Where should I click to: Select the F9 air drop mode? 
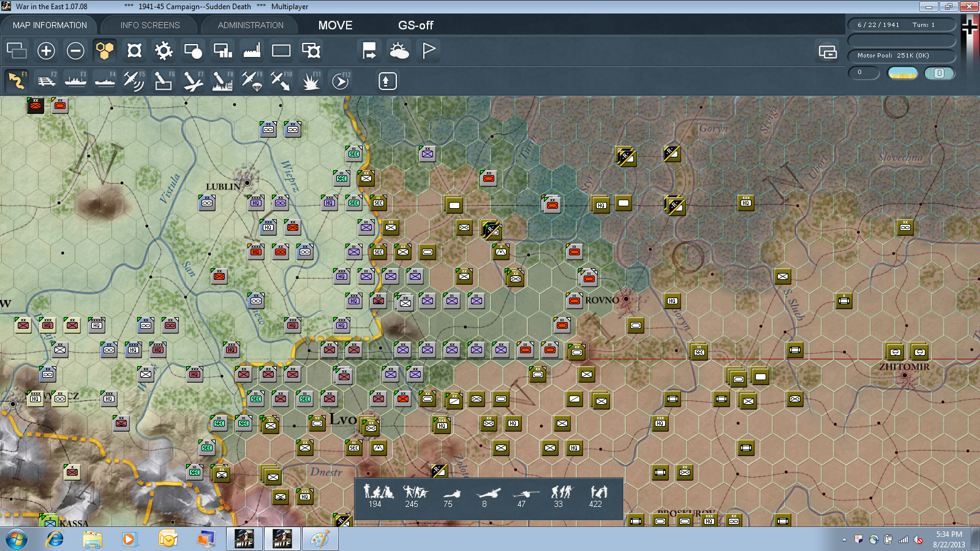point(252,81)
